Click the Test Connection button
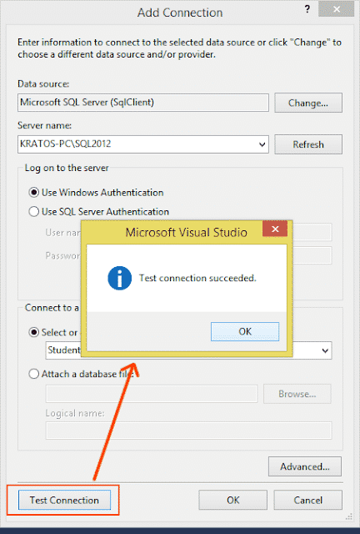This screenshot has width=360, height=534. (64, 500)
